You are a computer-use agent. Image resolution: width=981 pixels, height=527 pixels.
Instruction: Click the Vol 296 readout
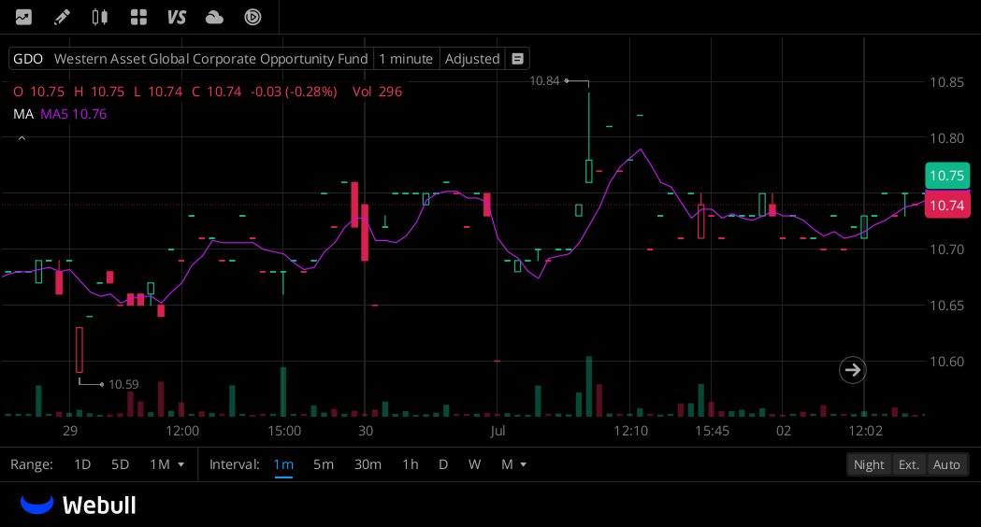[x=377, y=92]
